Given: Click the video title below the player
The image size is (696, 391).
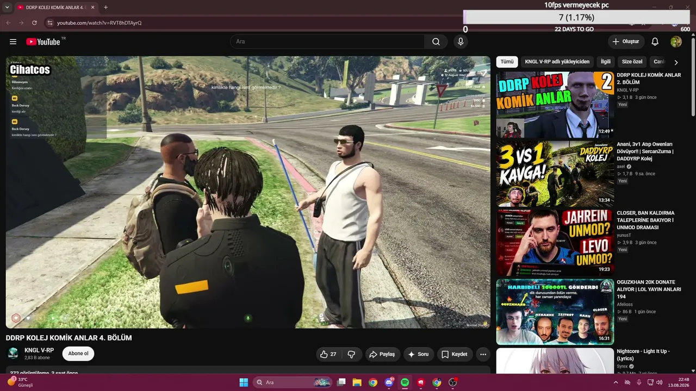Looking at the screenshot, I should click(x=69, y=338).
